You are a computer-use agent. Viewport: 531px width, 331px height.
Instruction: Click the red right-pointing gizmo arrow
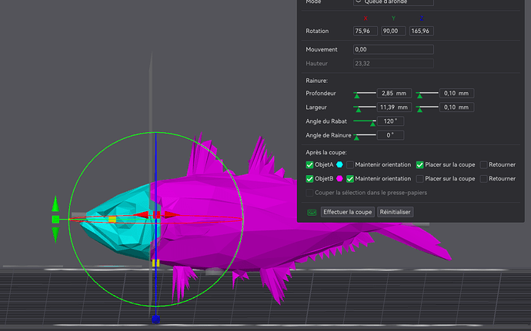172,215
